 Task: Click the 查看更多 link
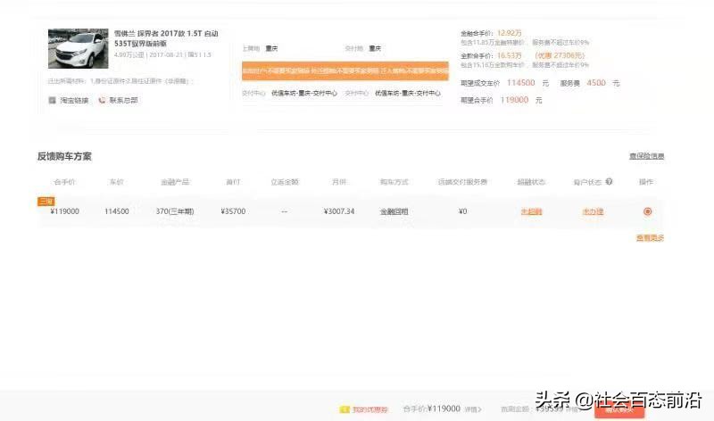click(x=650, y=237)
